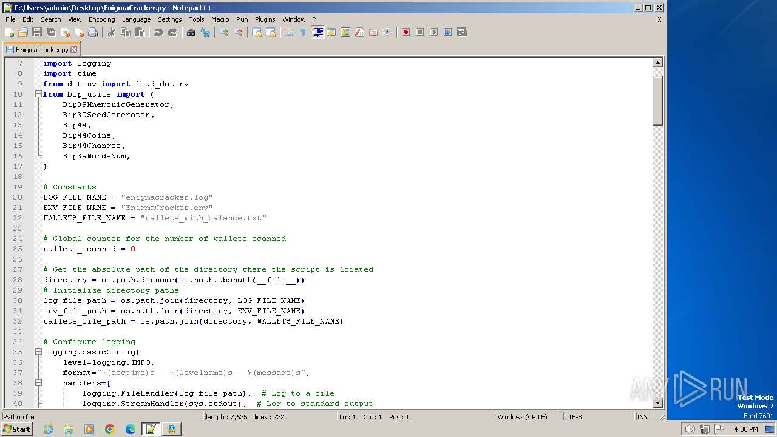Open Folder as Workspace toolbar icon
This screenshot has width=777, height=437.
tap(373, 32)
